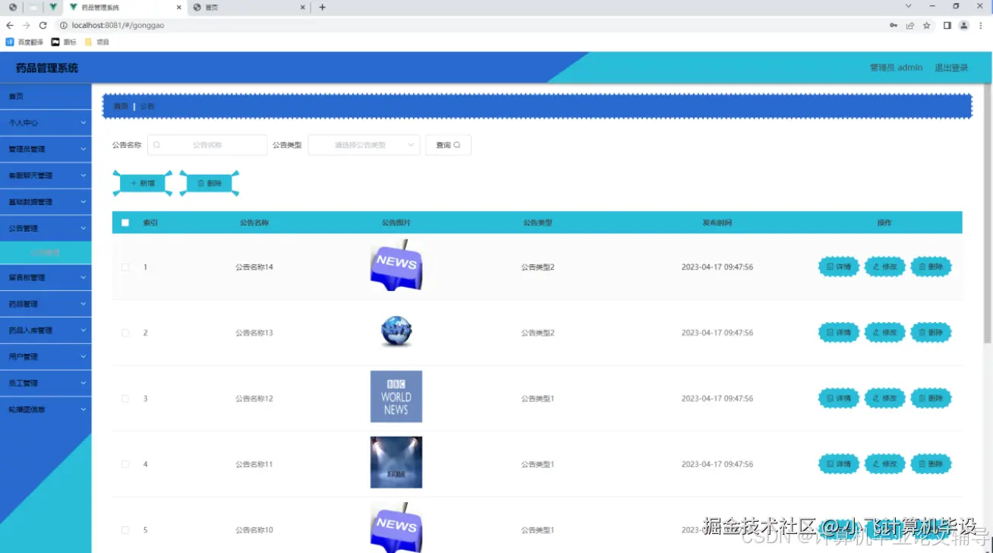
Task: Expand the 药品管理 sidebar section
Action: (46, 304)
